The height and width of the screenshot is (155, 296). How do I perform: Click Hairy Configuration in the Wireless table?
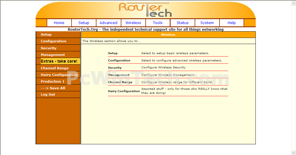[124, 91]
